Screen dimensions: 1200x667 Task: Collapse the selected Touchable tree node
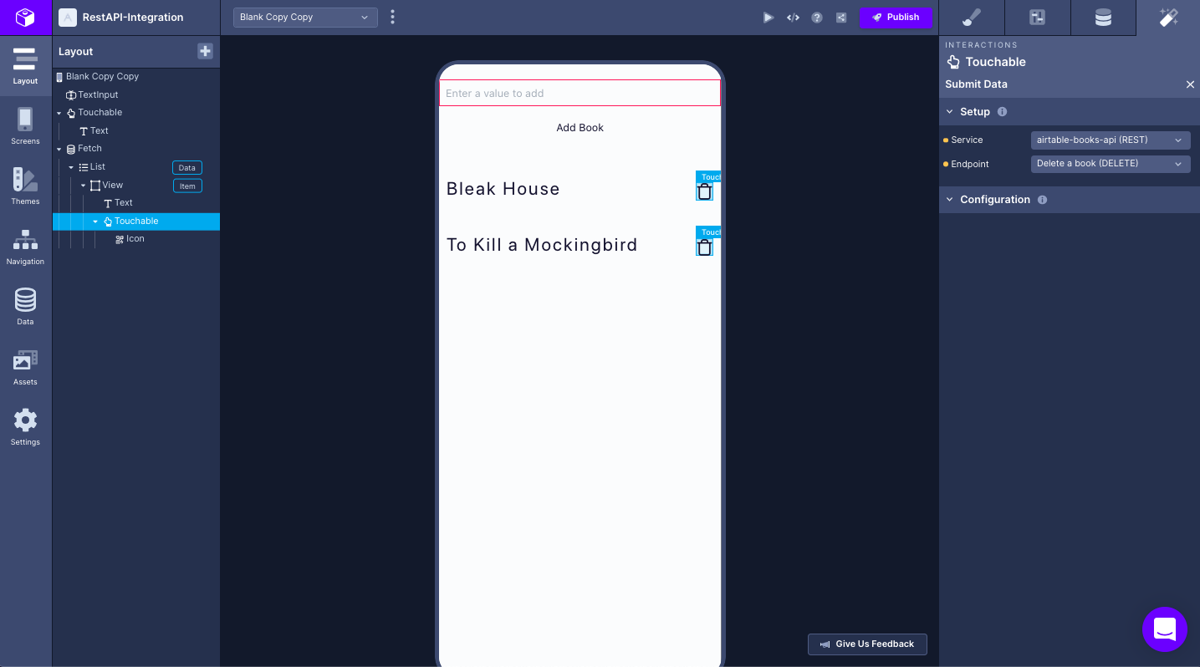pos(95,221)
